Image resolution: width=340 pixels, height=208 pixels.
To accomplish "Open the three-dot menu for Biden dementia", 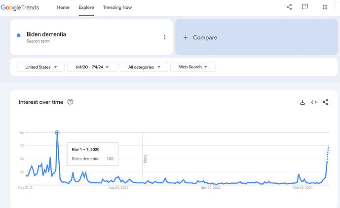I will pos(165,37).
